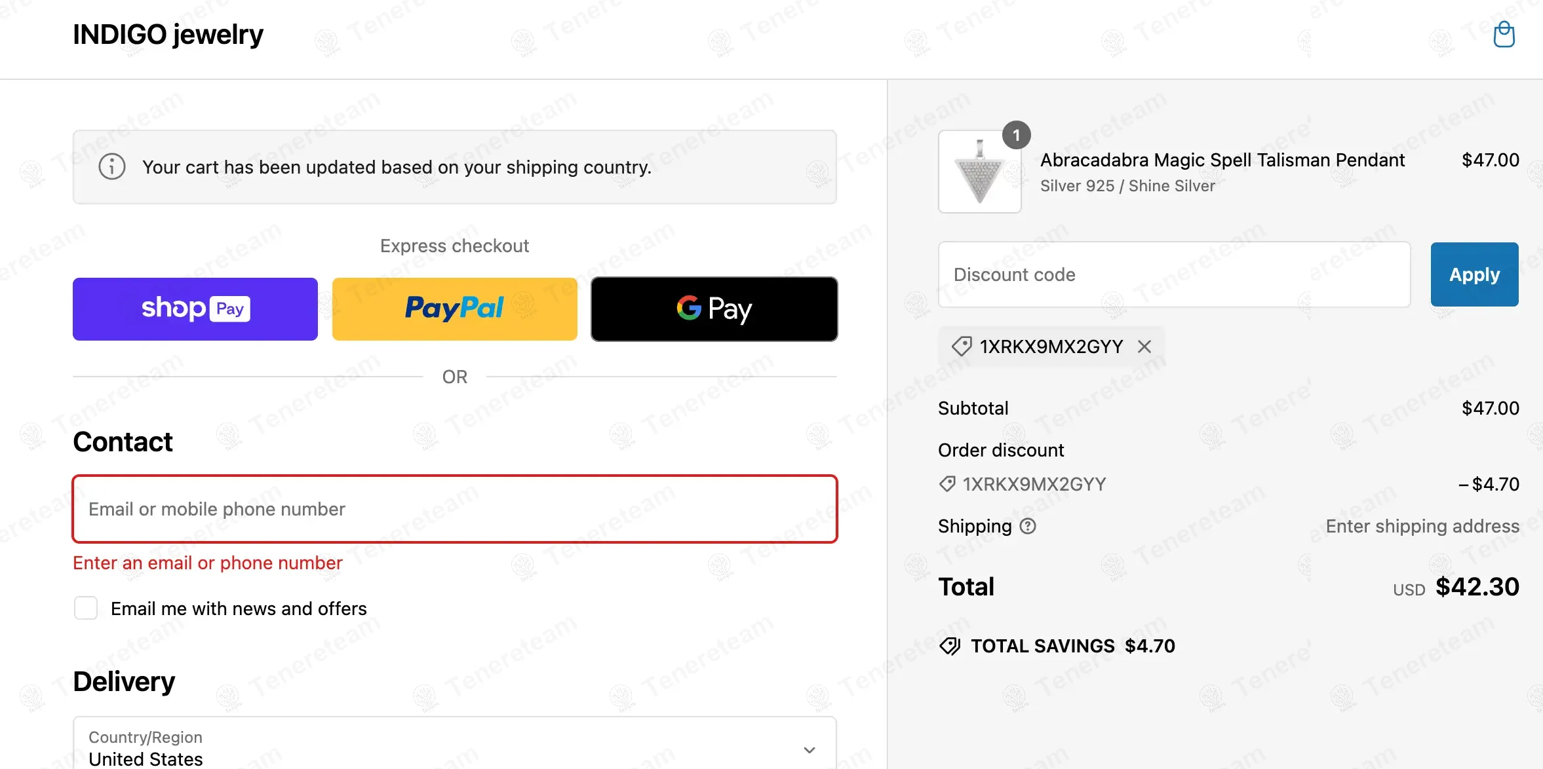The width and height of the screenshot is (1543, 769).
Task: Click the info icon in cart notice
Action: click(x=112, y=167)
